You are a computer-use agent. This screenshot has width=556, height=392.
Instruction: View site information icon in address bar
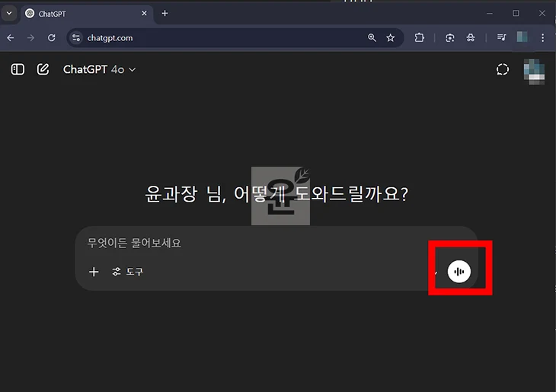point(76,37)
